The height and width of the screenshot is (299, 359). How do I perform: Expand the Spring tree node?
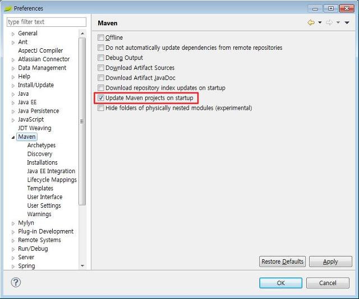click(13, 267)
